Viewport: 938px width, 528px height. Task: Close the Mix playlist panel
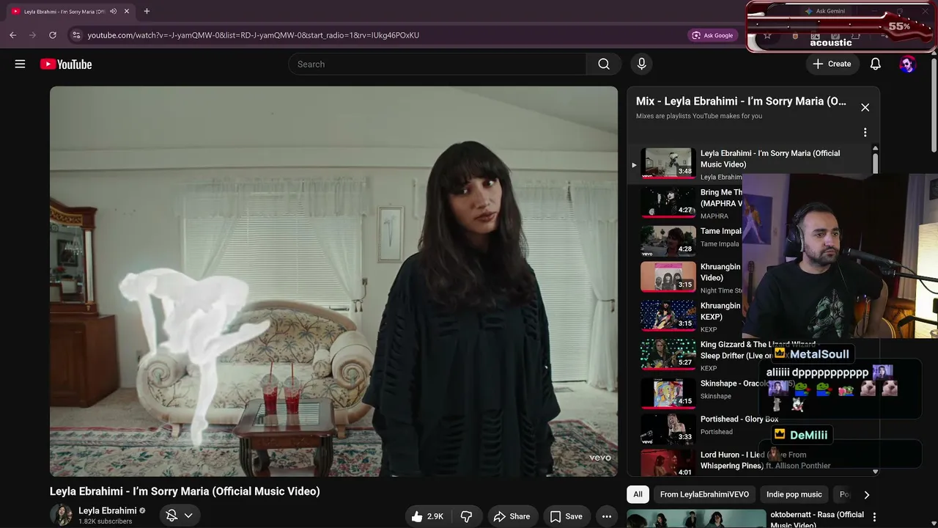pos(865,107)
